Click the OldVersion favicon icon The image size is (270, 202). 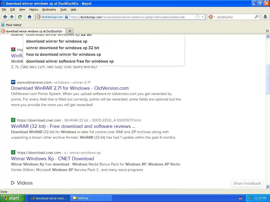pos(13,82)
